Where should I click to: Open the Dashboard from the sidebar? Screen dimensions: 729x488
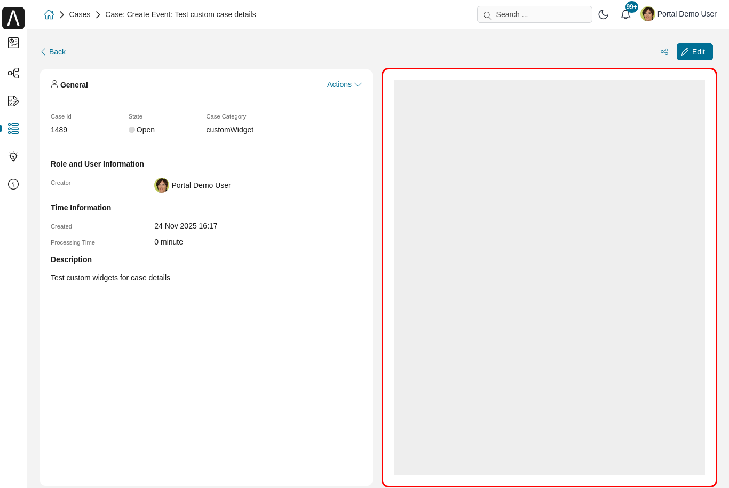click(x=13, y=43)
